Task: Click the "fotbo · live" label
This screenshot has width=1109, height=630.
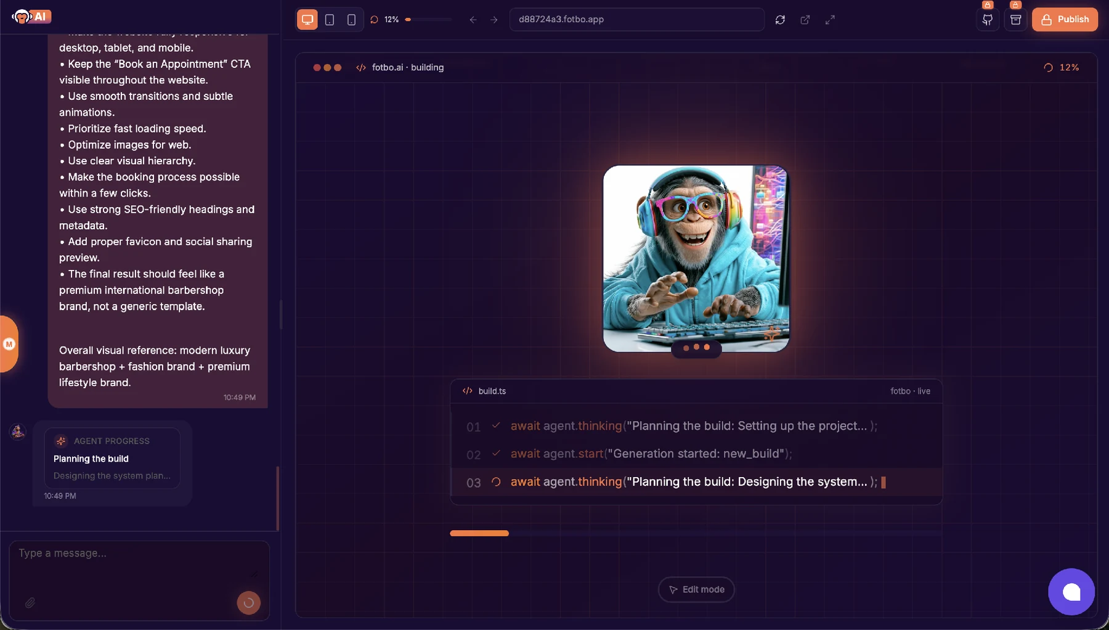Action: point(910,391)
